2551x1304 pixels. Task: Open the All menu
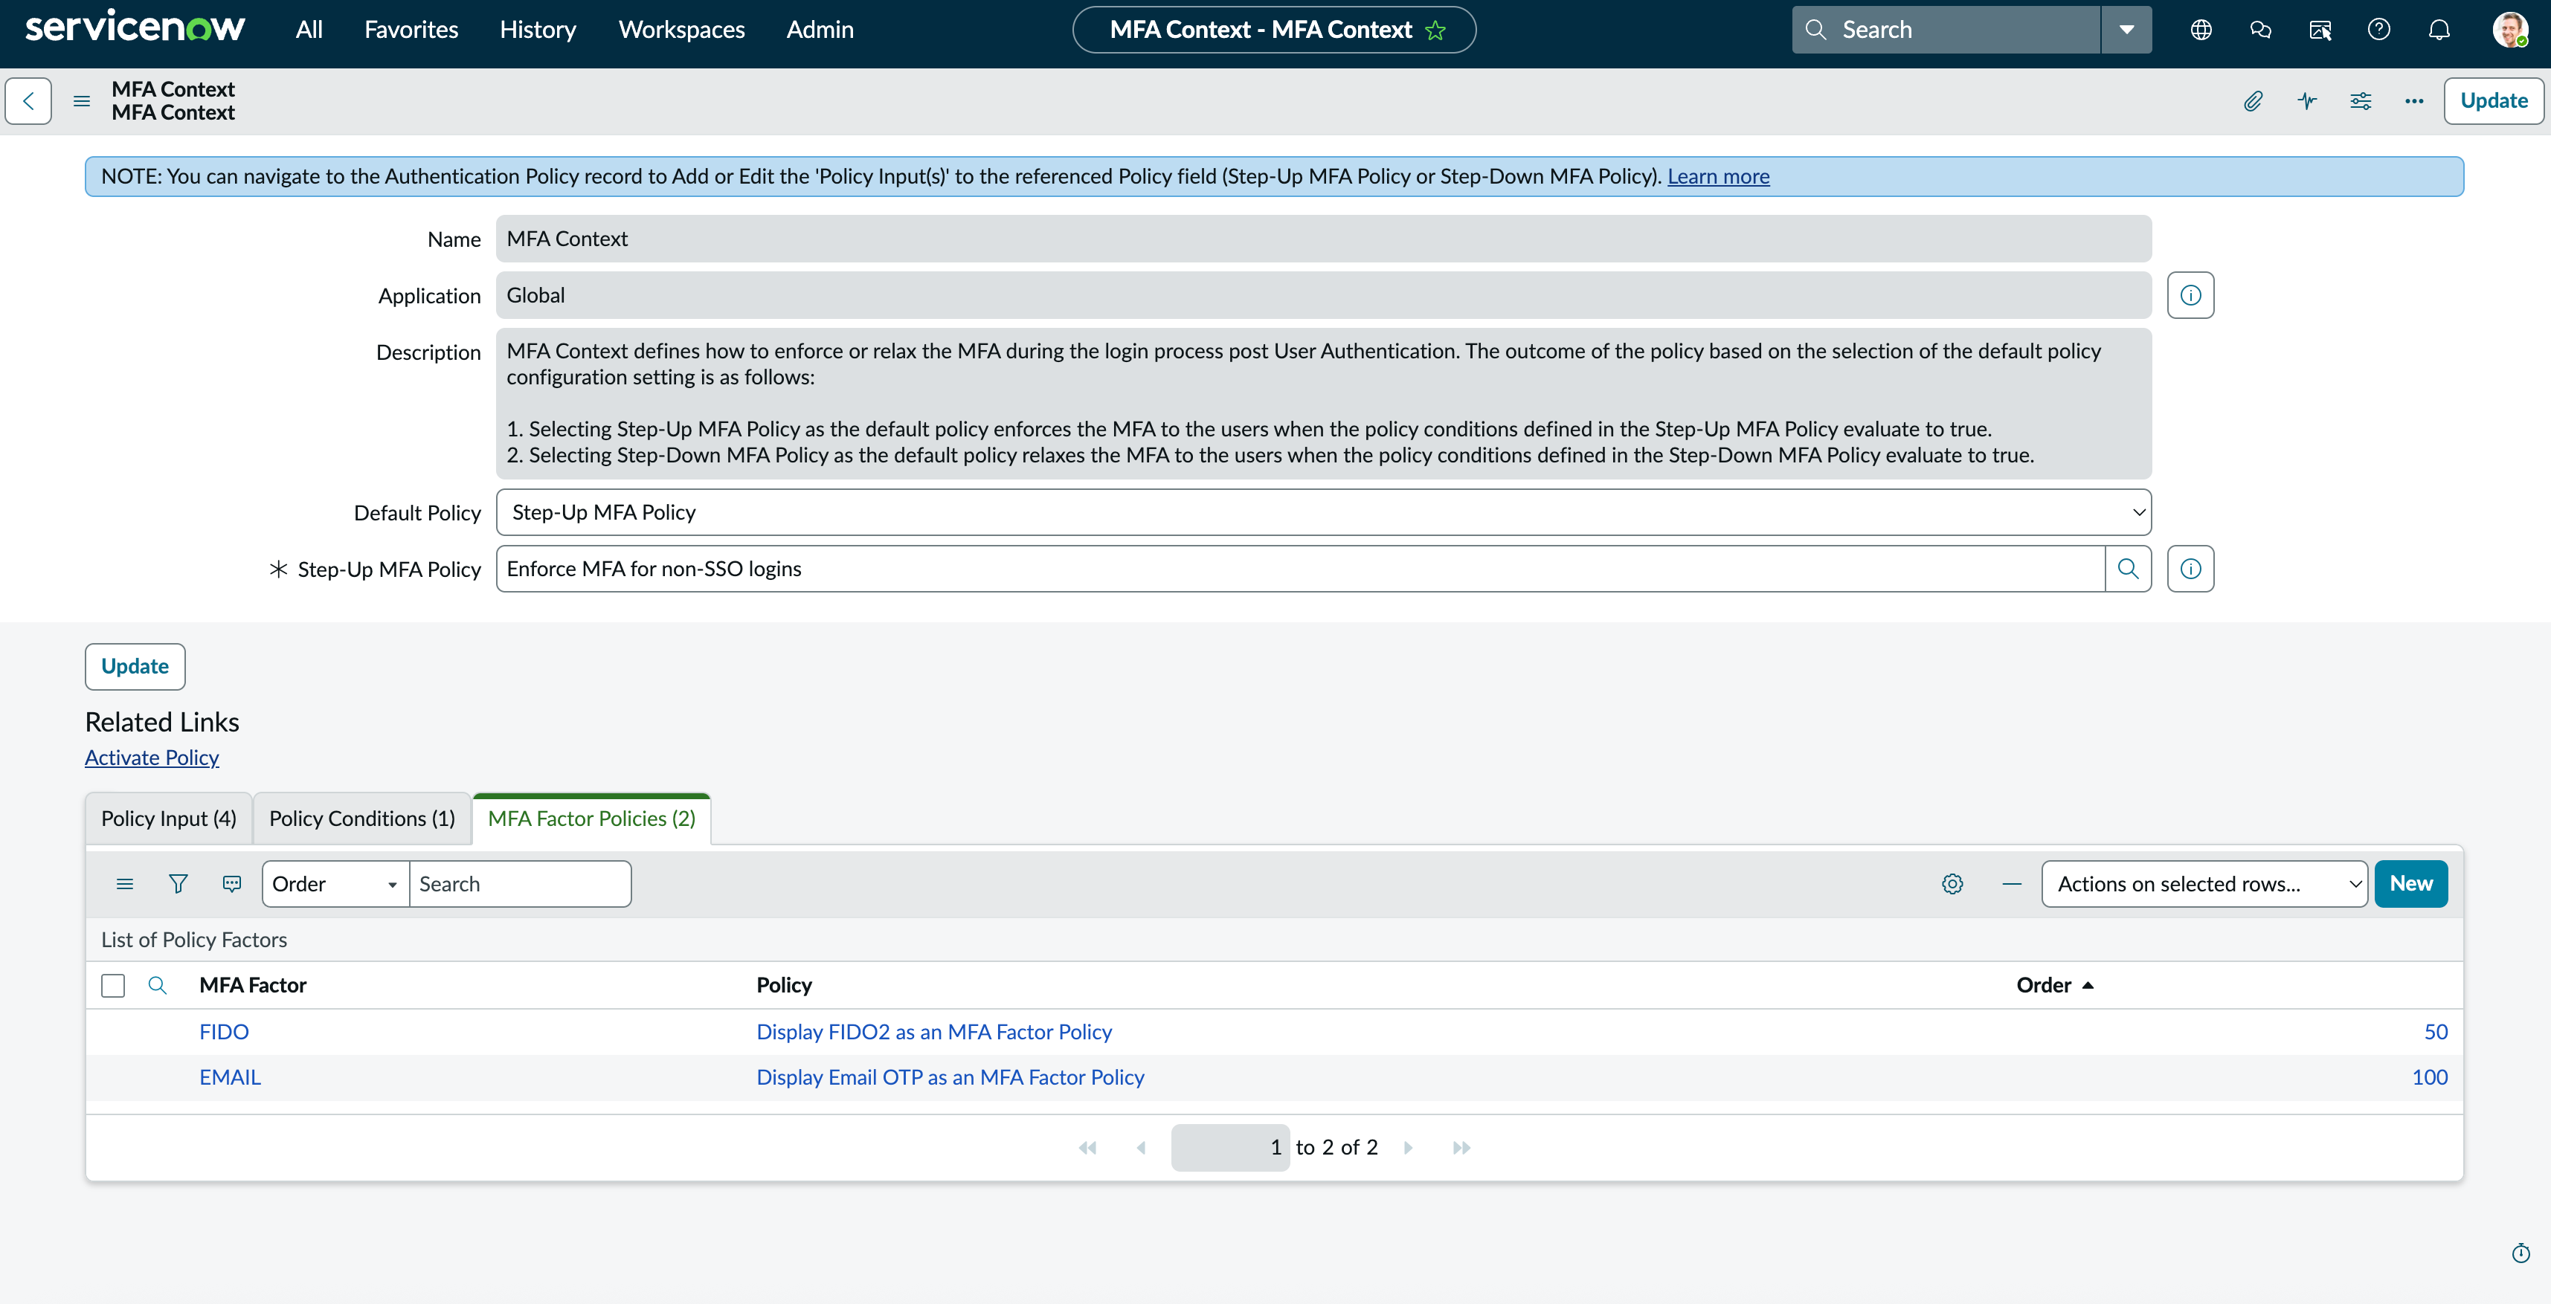[x=309, y=30]
